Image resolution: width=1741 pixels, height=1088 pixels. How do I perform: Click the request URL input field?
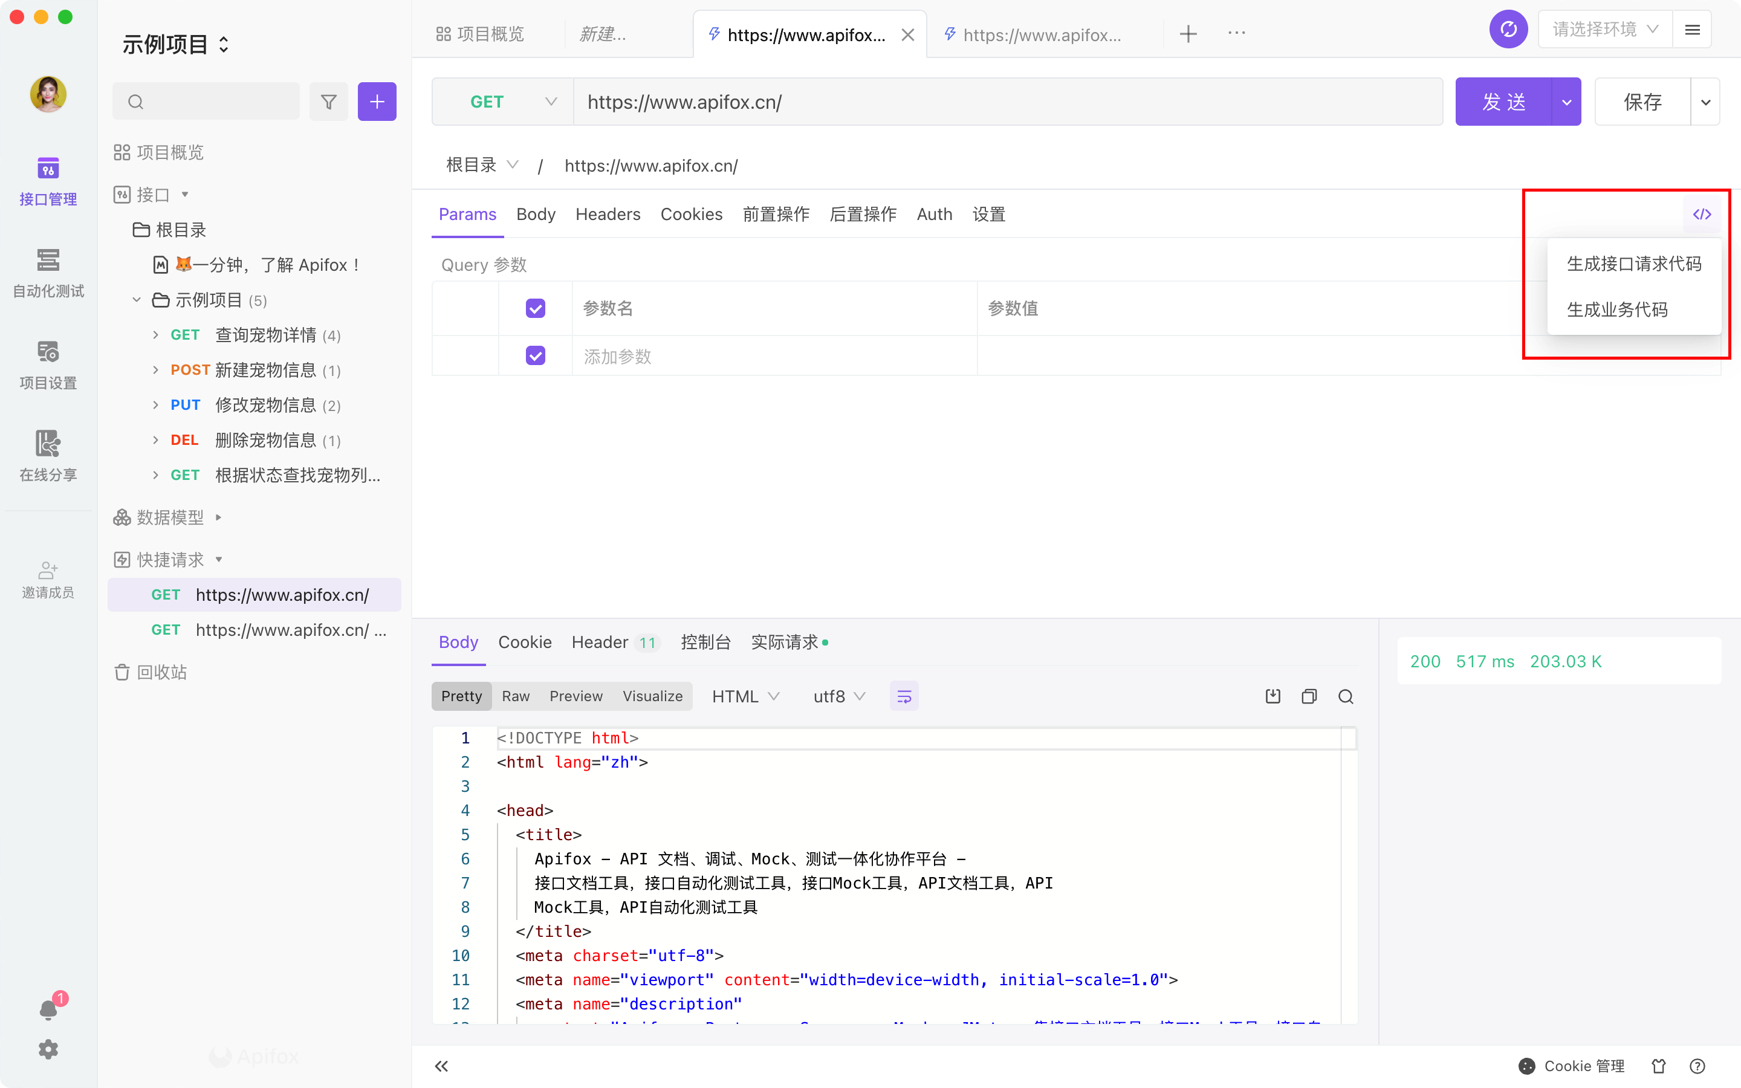[x=1007, y=102]
